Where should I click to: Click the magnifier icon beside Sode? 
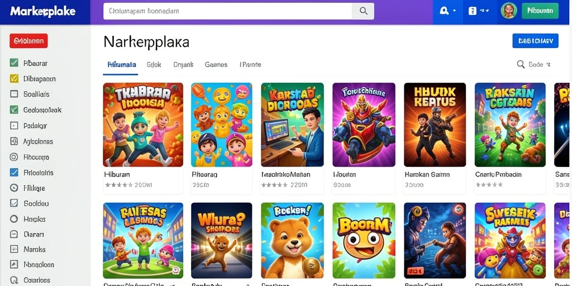(x=521, y=65)
